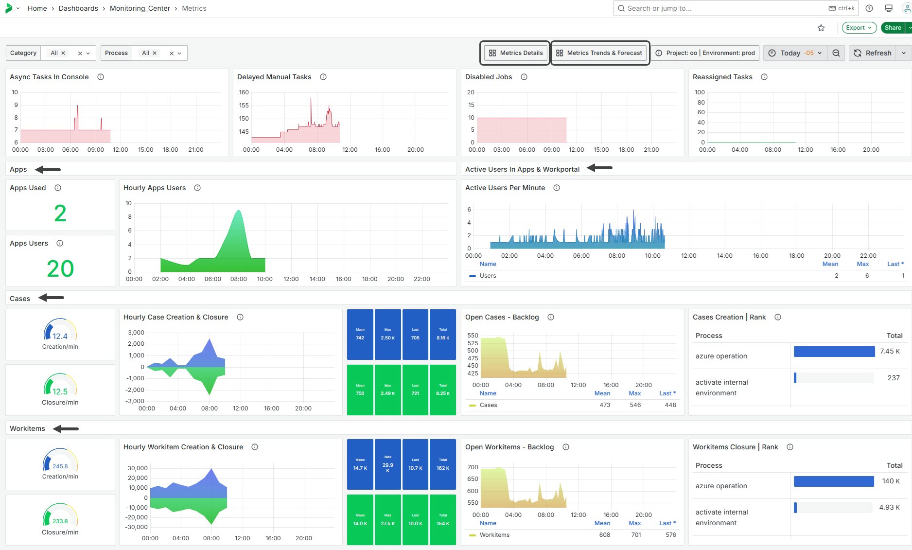Click the azure operation progress bar in Cases Creation Rank
Image resolution: width=912 pixels, height=550 pixels.
(833, 351)
